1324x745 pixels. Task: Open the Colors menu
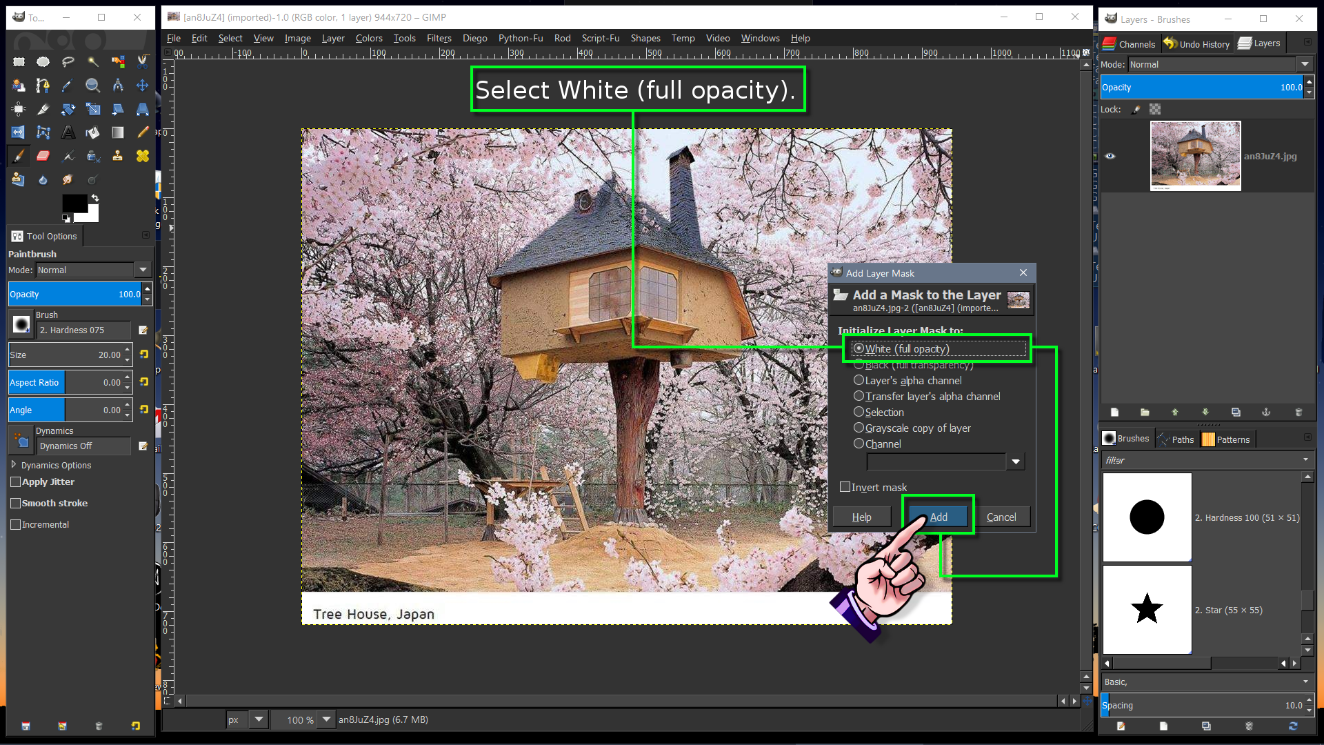(x=369, y=39)
